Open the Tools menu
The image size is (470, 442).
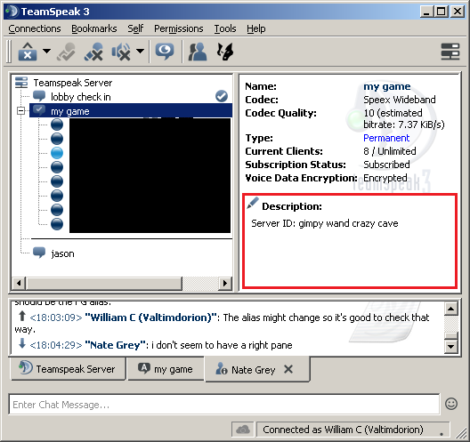pyautogui.click(x=225, y=28)
